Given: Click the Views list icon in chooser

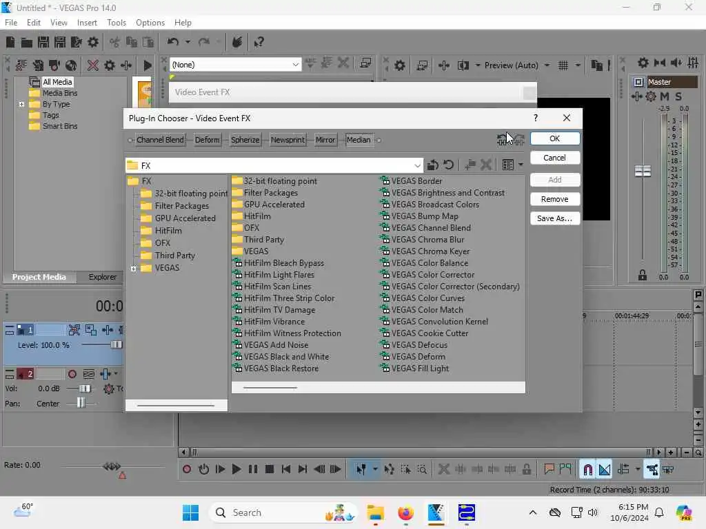Looking at the screenshot, I should [x=508, y=165].
